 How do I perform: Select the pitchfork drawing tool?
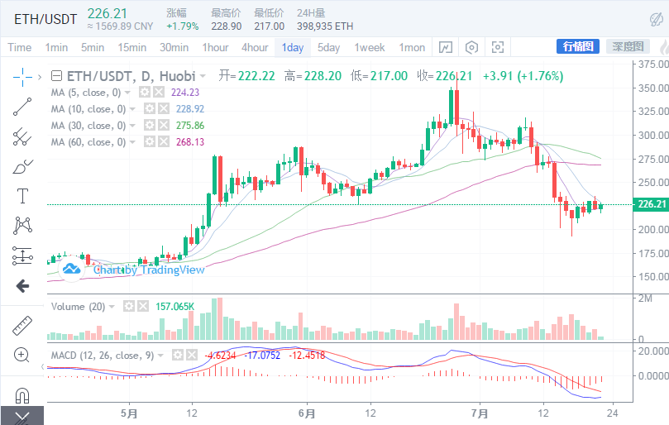coord(22,136)
